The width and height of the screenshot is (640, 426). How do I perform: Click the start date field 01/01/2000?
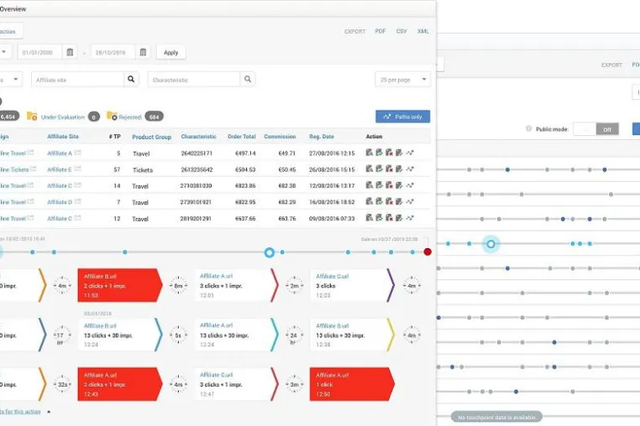[x=40, y=52]
